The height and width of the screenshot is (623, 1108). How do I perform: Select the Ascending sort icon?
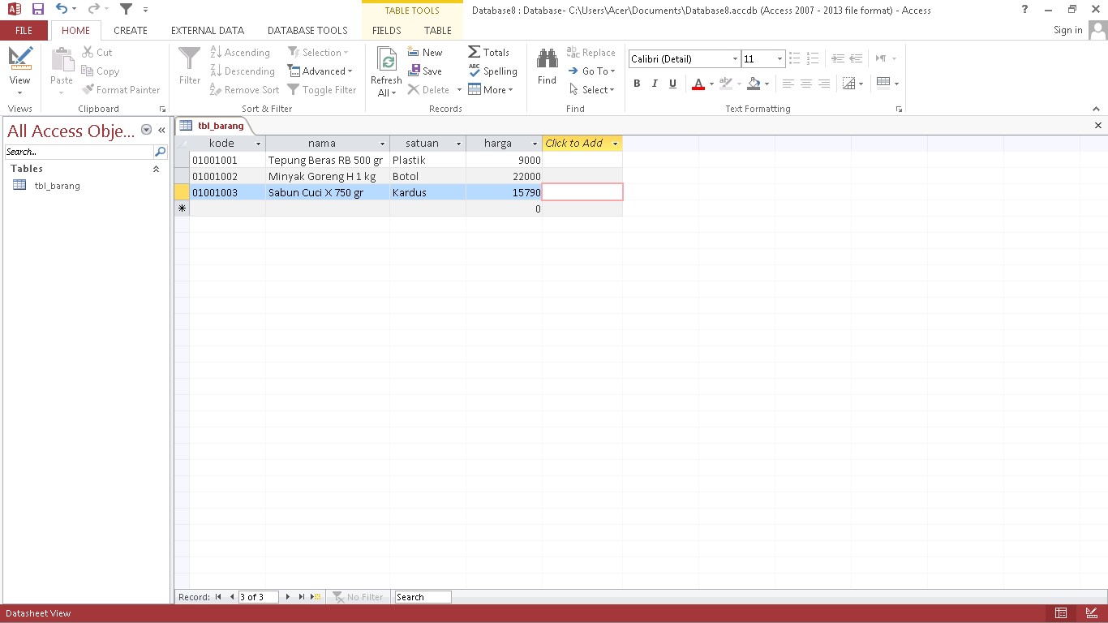(215, 52)
